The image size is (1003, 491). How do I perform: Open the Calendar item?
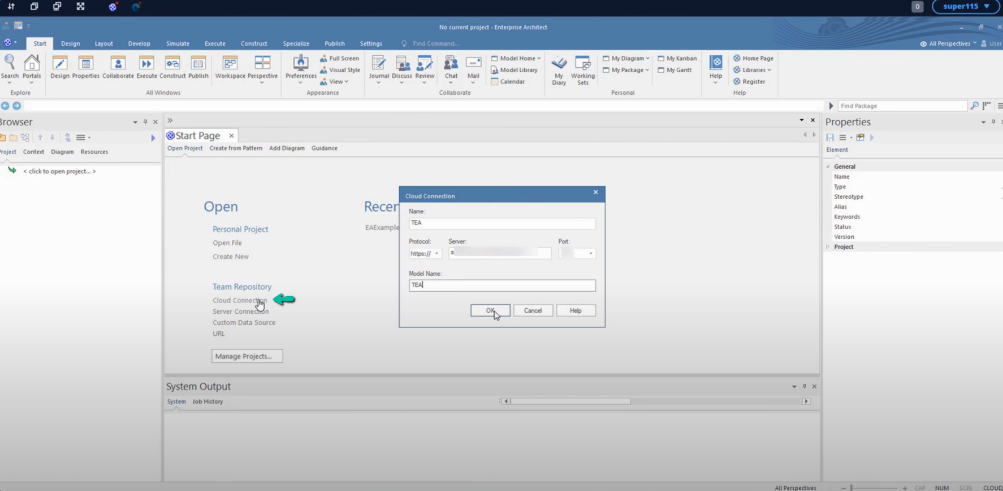(508, 81)
